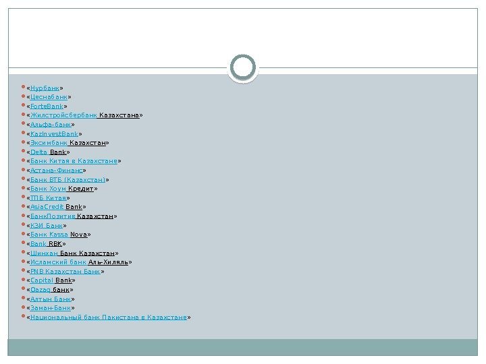Open the Qazaq банк link
Viewport: 486px width, 364px height.
click(x=50, y=290)
